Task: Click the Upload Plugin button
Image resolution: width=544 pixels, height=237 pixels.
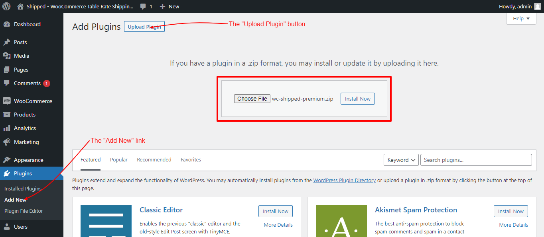Action: [144, 27]
